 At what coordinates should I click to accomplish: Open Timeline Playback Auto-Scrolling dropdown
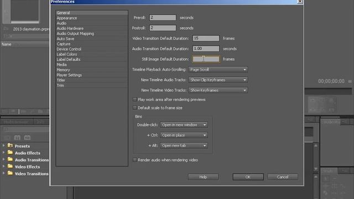[218, 70]
